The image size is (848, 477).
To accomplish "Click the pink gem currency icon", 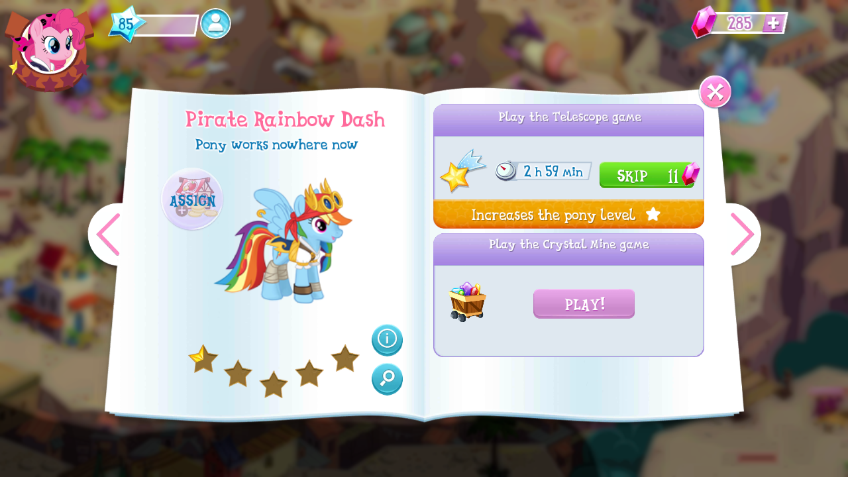I will (703, 23).
